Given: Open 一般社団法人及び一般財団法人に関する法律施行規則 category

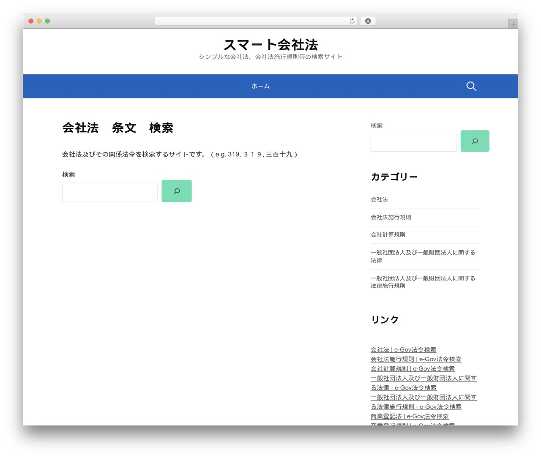Looking at the screenshot, I should (x=423, y=282).
